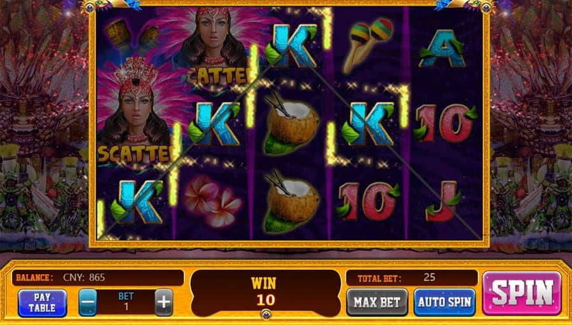Click the pink SPIN button

(x=522, y=293)
